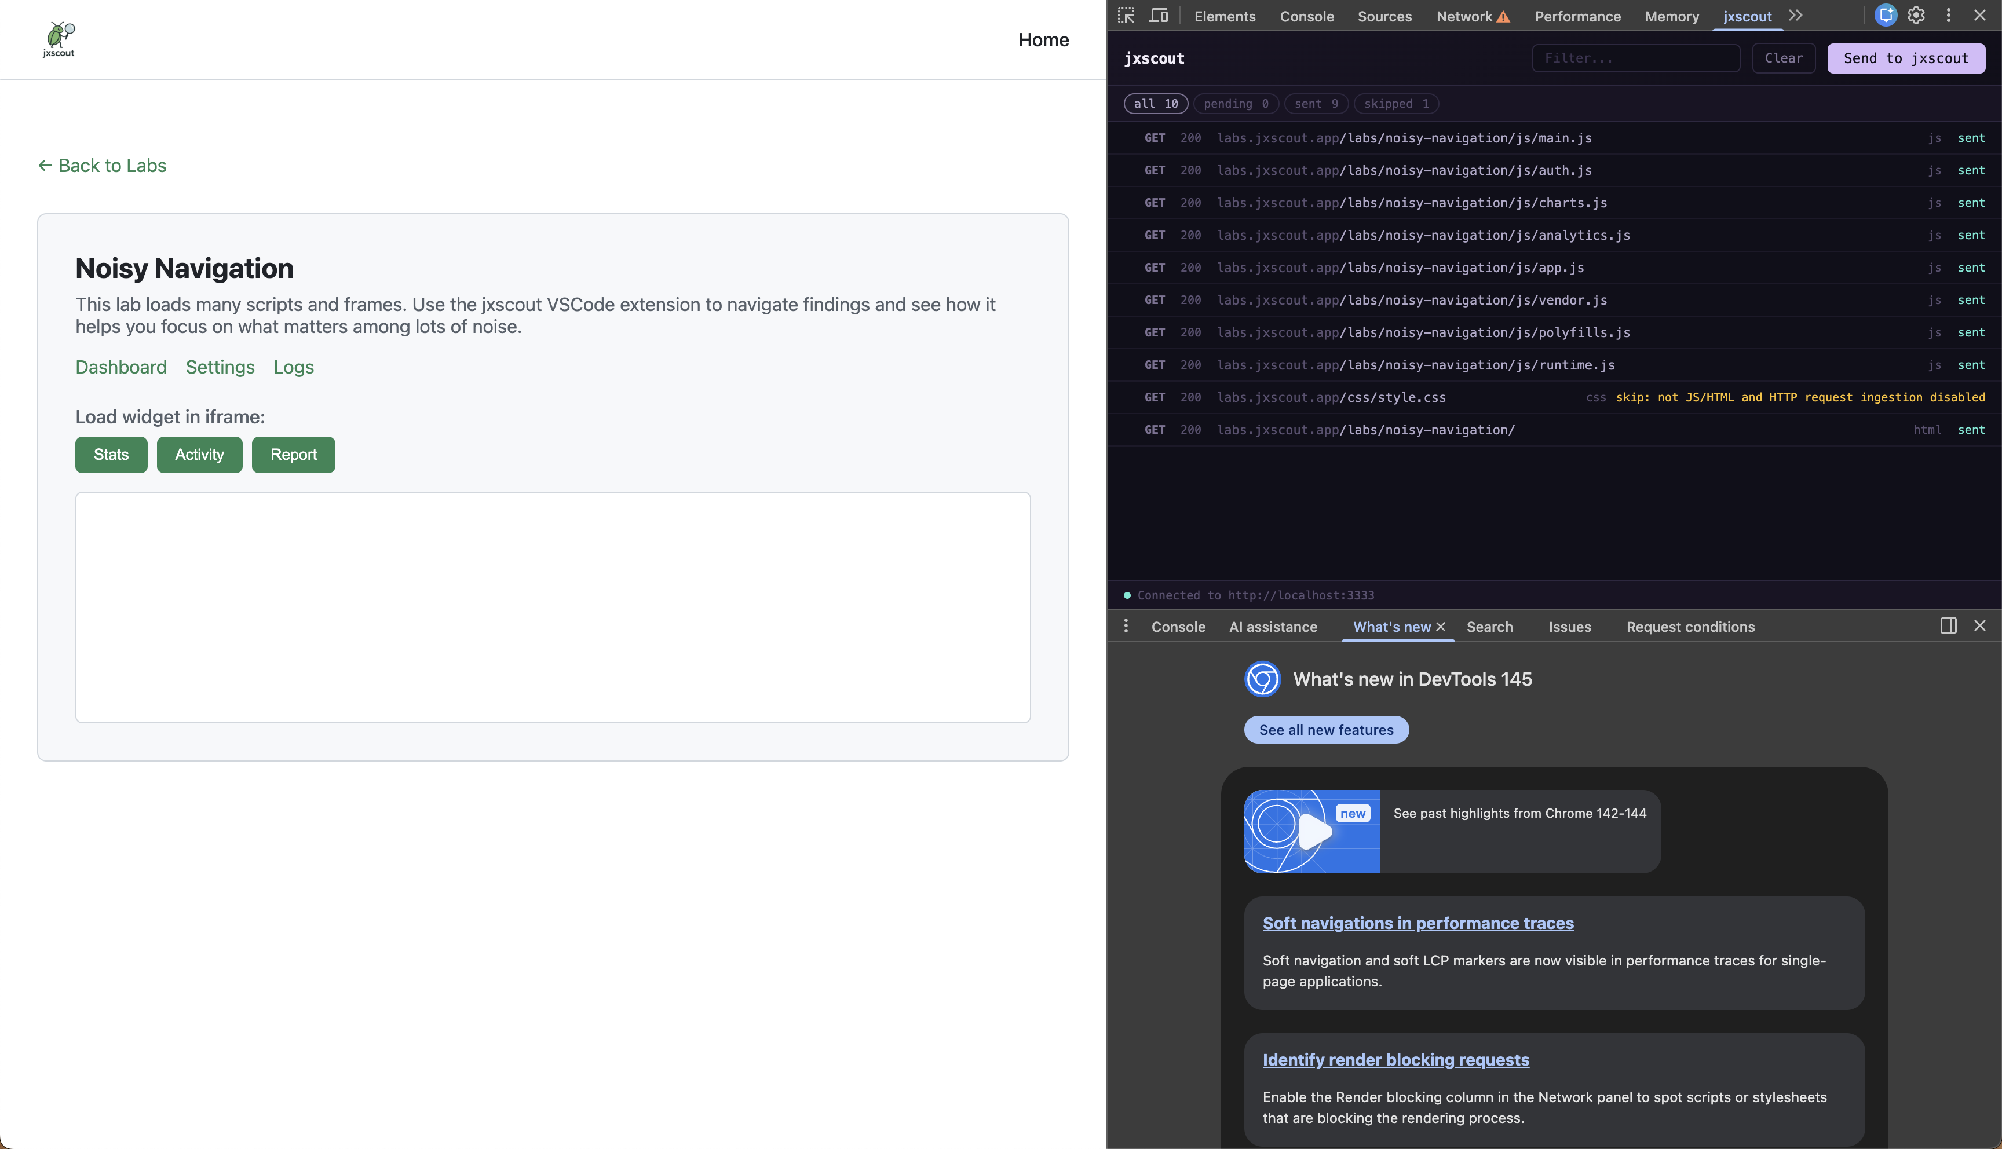Open the Search drawer tab
Screen dimensions: 2002x1149
point(1489,627)
